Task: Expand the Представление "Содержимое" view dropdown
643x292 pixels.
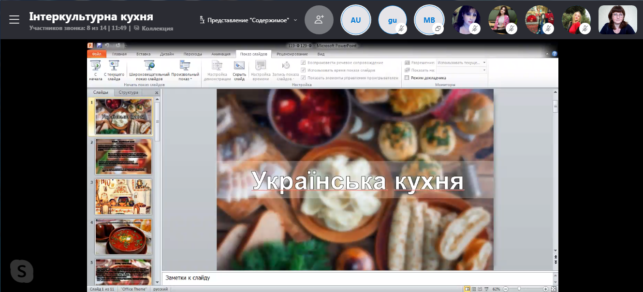Action: pyautogui.click(x=248, y=20)
